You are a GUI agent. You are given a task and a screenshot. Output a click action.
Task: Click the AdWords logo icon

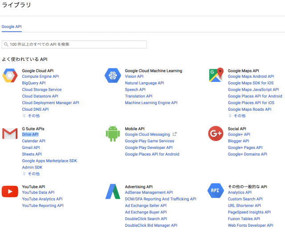(x=113, y=192)
